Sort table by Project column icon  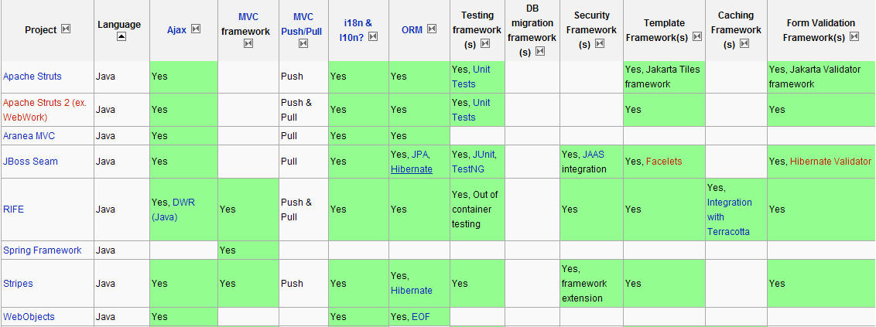(66, 29)
